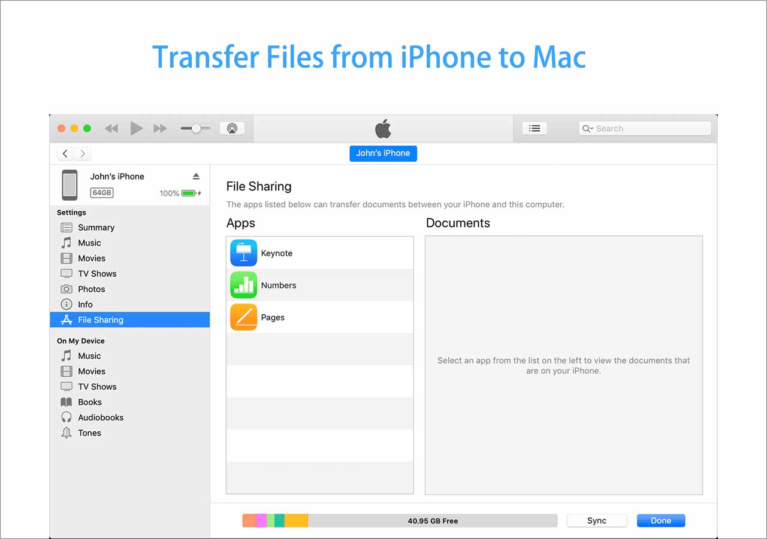Adjust the volume slider knob
The height and width of the screenshot is (539, 767).
pyautogui.click(x=196, y=128)
